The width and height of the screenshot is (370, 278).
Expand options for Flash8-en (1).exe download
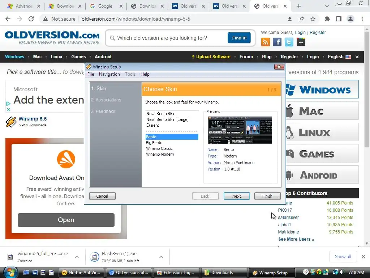click(x=161, y=257)
